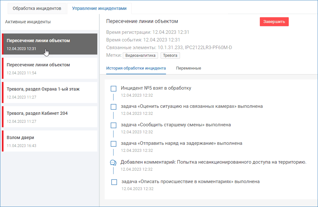Select incident 'Пересечение линии объектом' from 11:54

[x=50, y=68]
